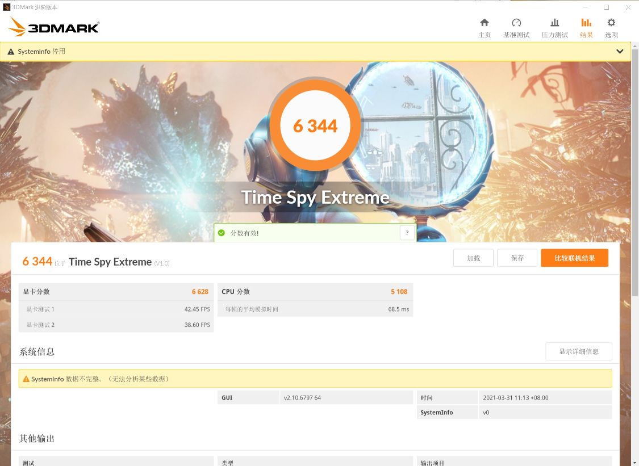Click the 68.5 ms simulation time value
This screenshot has height=466, width=639.
coord(398,309)
